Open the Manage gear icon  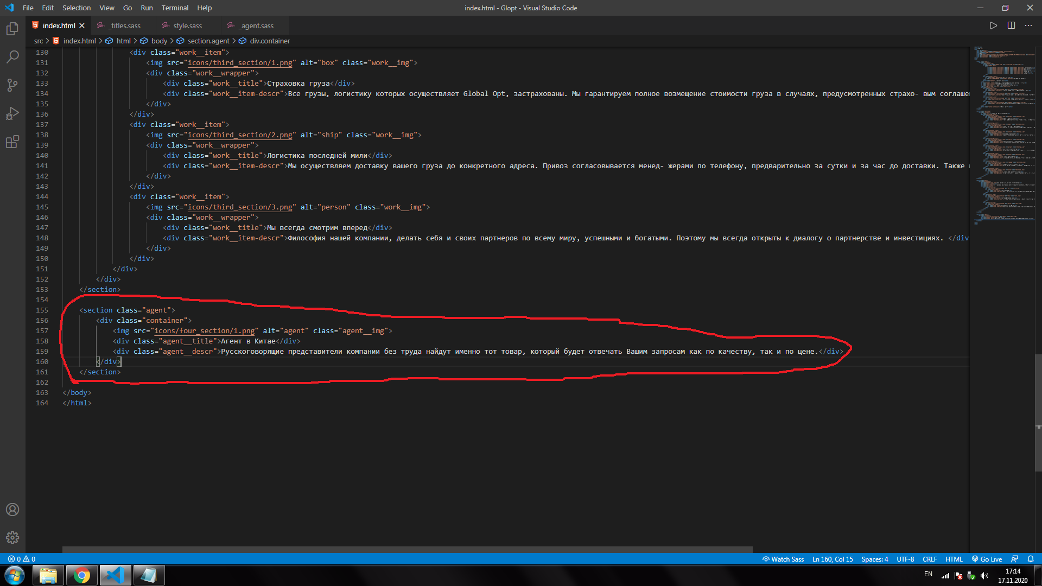(x=12, y=538)
